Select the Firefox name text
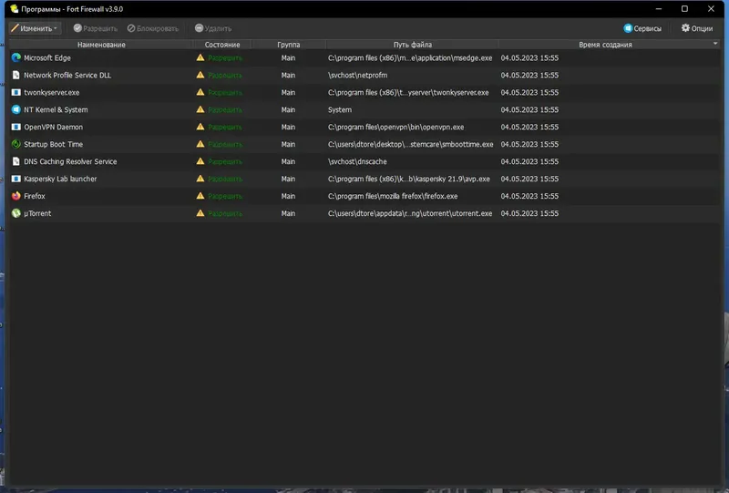729x493 pixels. click(x=35, y=196)
